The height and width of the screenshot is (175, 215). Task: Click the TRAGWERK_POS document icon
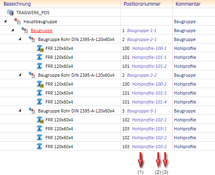point(10,12)
